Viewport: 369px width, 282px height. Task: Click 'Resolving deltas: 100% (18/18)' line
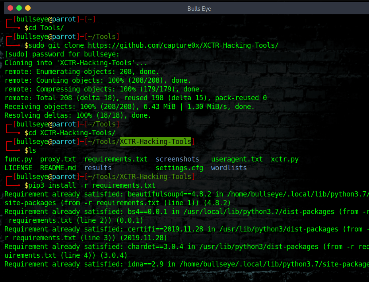(78, 115)
